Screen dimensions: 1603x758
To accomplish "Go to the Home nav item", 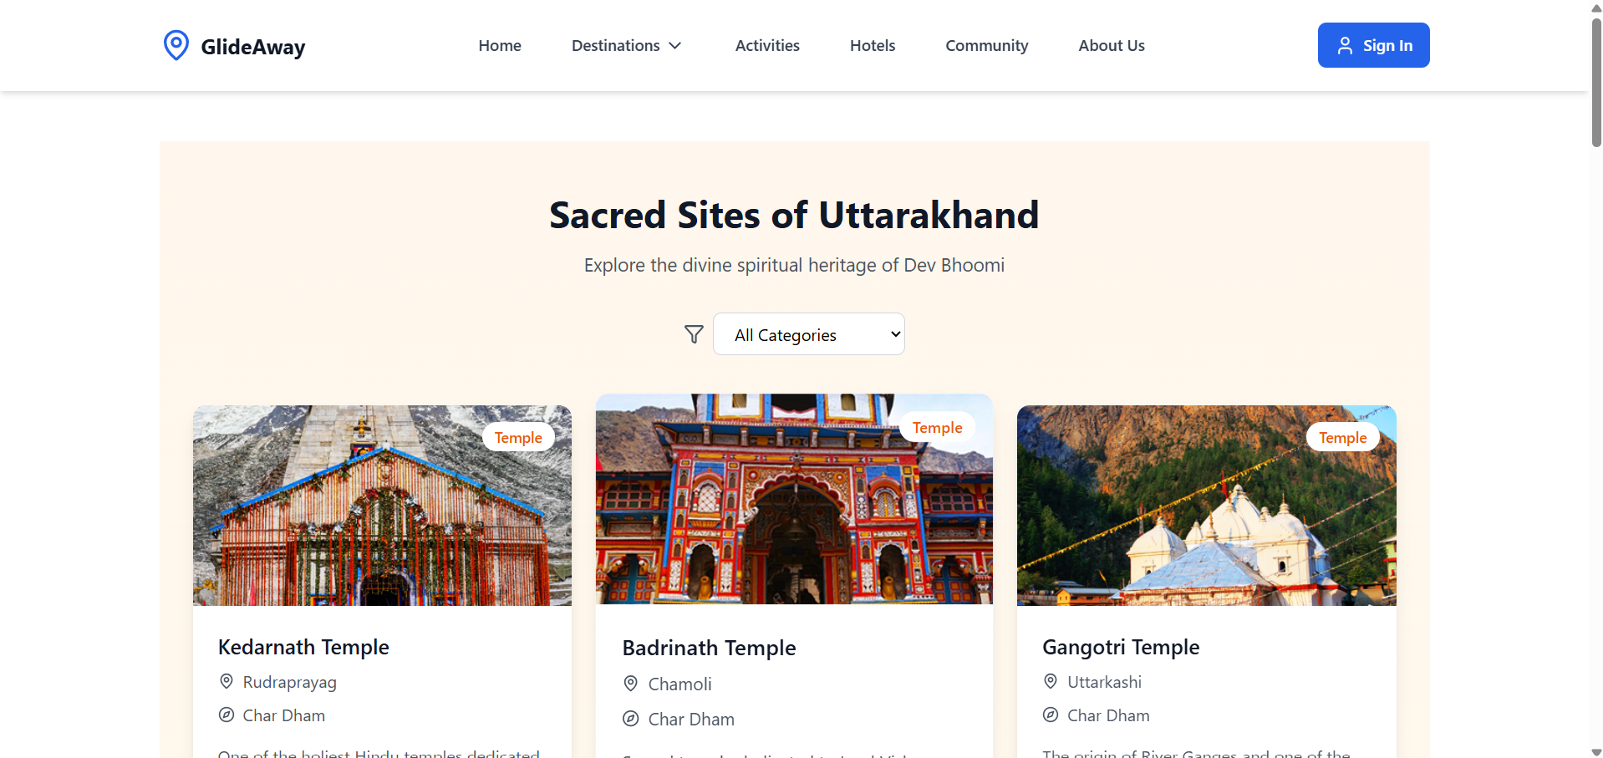I will point(500,45).
